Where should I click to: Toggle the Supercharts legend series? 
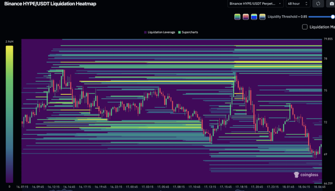point(188,32)
